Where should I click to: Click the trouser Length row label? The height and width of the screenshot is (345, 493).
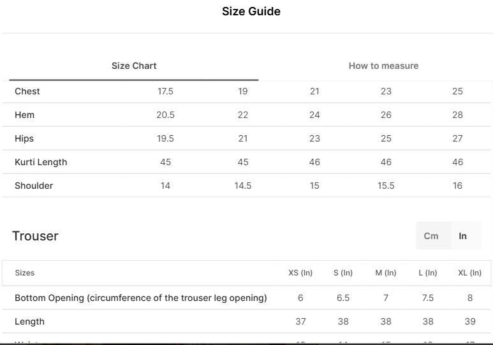pos(29,321)
